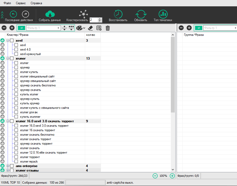Image resolution: width=237 pixels, height=186 pixels.
Task: Click the gray chart icon beside xrumer торрент
Action: 2,157
